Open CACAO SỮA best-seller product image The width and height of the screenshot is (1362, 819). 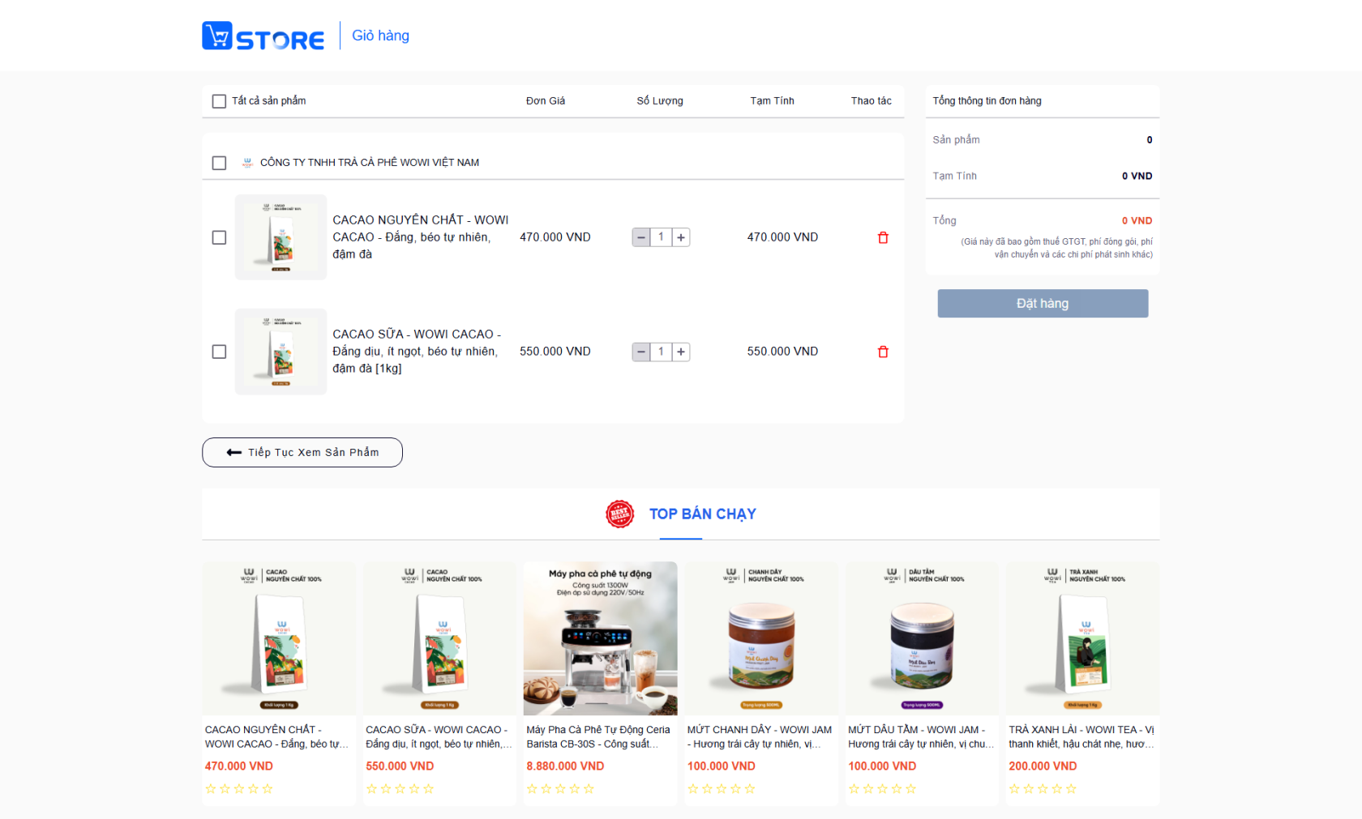click(439, 638)
